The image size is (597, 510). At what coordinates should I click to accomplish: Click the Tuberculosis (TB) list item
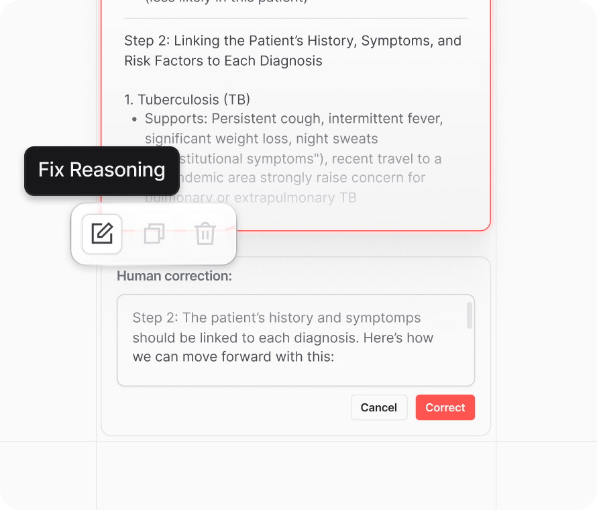click(x=187, y=100)
